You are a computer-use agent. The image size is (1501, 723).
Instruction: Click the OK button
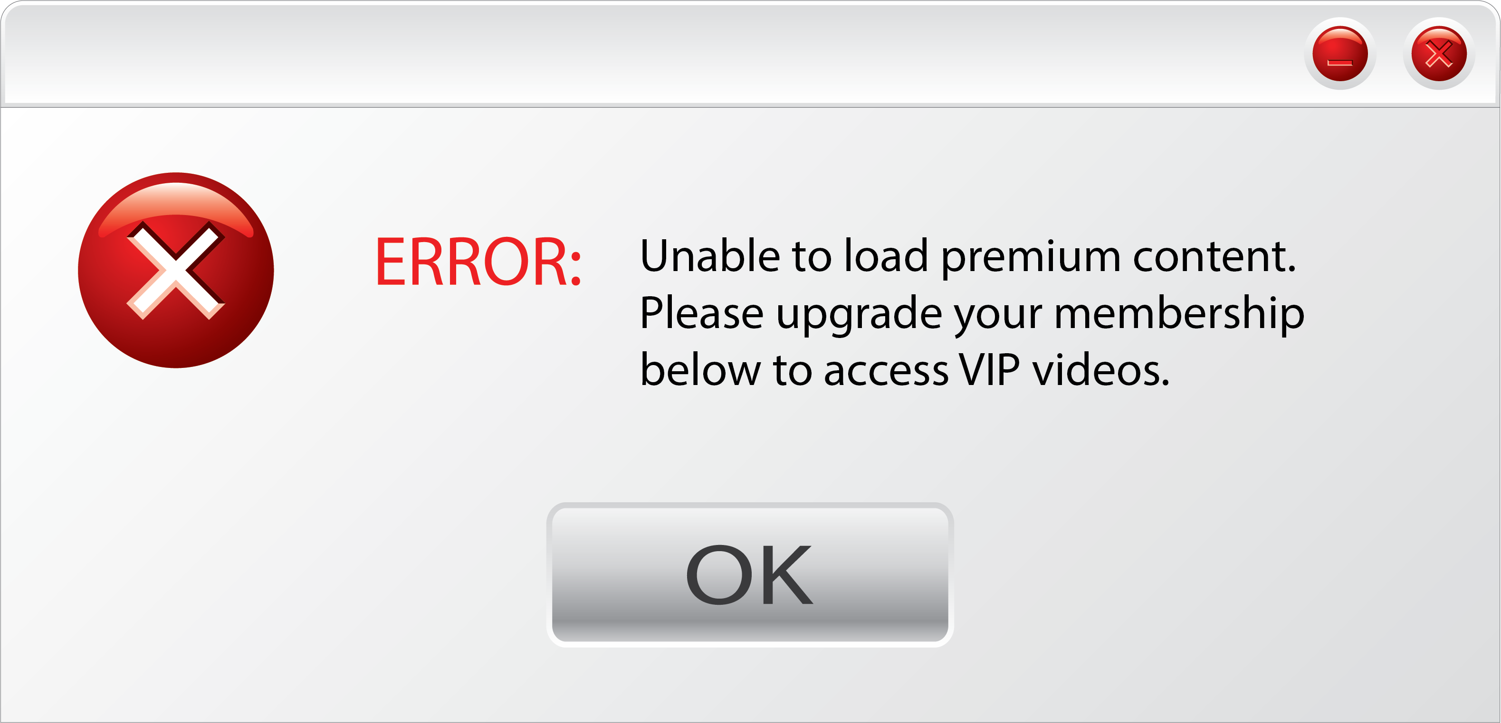(750, 574)
